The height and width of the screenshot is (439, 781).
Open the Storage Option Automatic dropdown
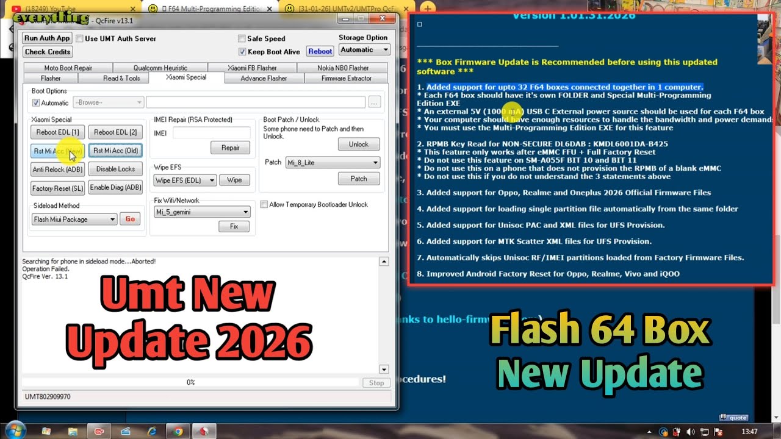pyautogui.click(x=364, y=49)
